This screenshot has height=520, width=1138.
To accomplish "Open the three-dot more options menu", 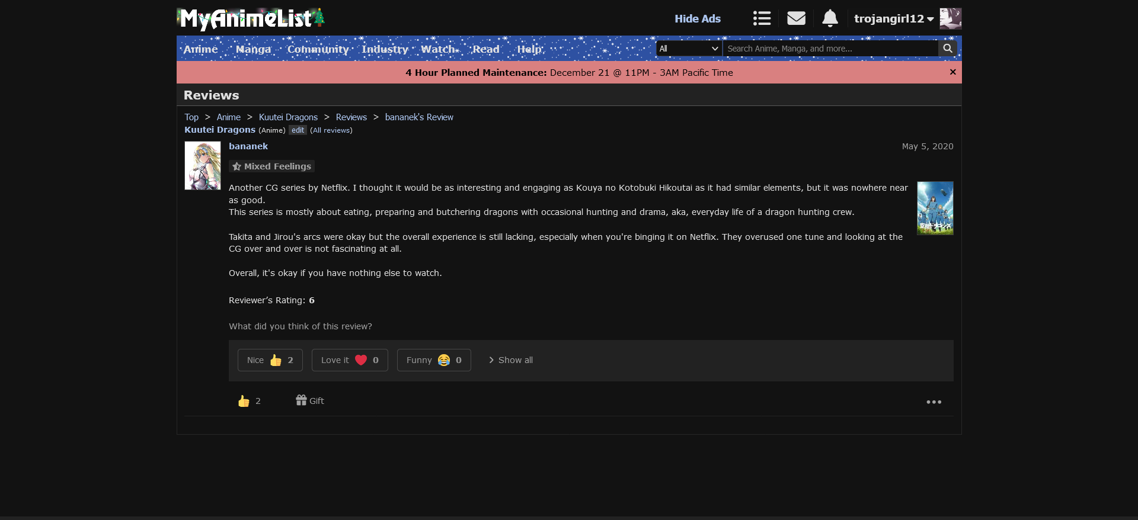I will (934, 402).
